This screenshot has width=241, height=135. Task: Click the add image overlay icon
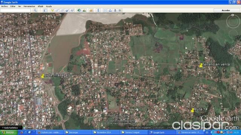(67, 10)
